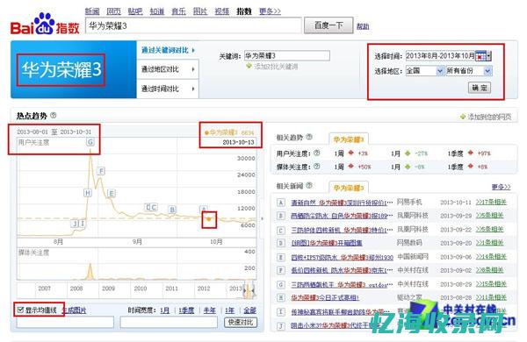
Task: Open 更多>> in top navigation
Action: [x=270, y=11]
